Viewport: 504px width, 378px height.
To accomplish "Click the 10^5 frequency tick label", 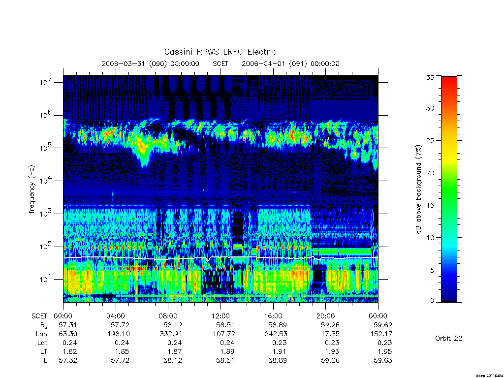I will (46, 148).
